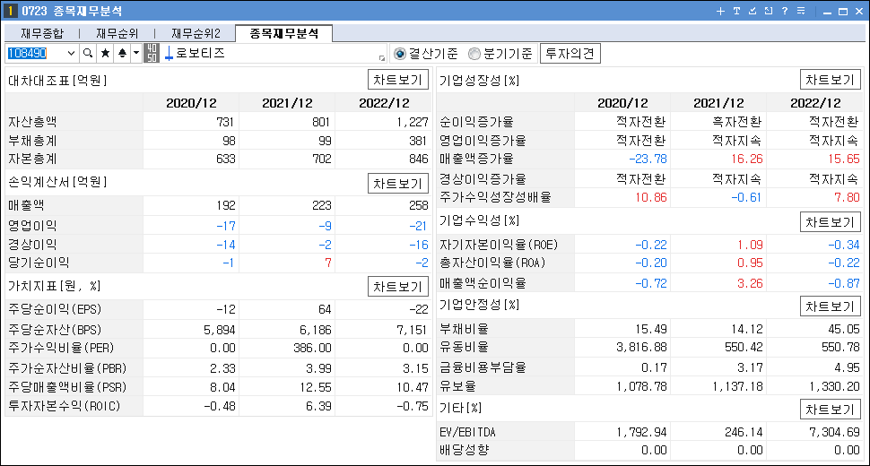
Task: Click the stock code input 108490
Action: point(36,53)
